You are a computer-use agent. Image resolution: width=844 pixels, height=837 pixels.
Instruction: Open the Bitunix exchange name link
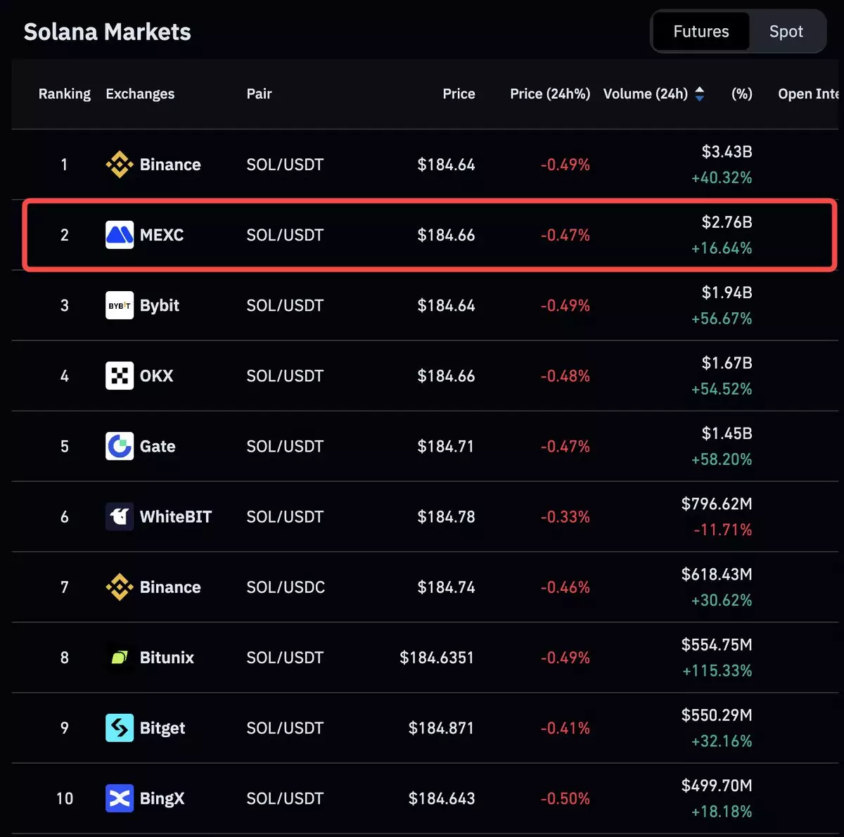pyautogui.click(x=167, y=658)
